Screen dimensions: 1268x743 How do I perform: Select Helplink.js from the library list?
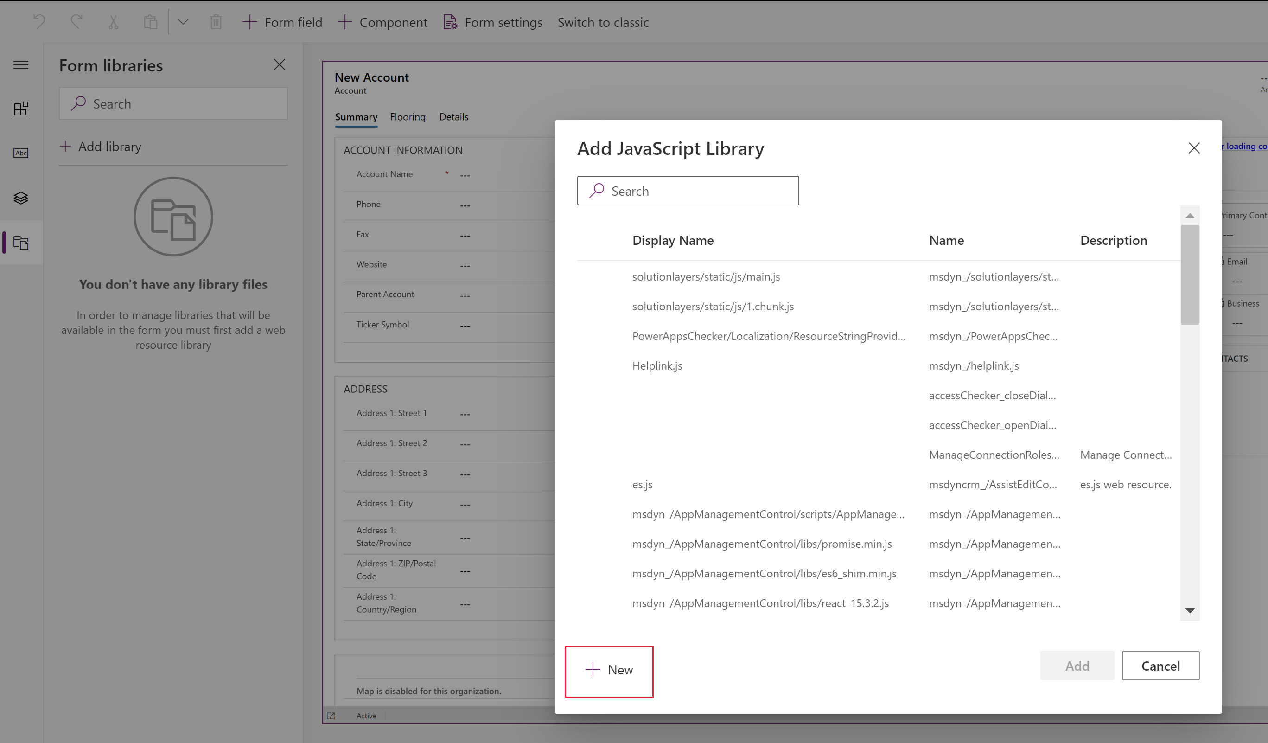click(659, 365)
